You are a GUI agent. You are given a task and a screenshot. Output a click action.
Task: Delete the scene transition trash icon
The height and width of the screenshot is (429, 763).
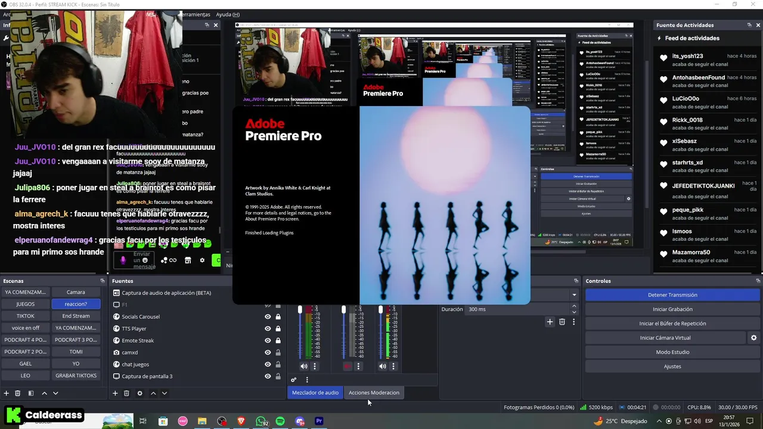pyautogui.click(x=562, y=322)
